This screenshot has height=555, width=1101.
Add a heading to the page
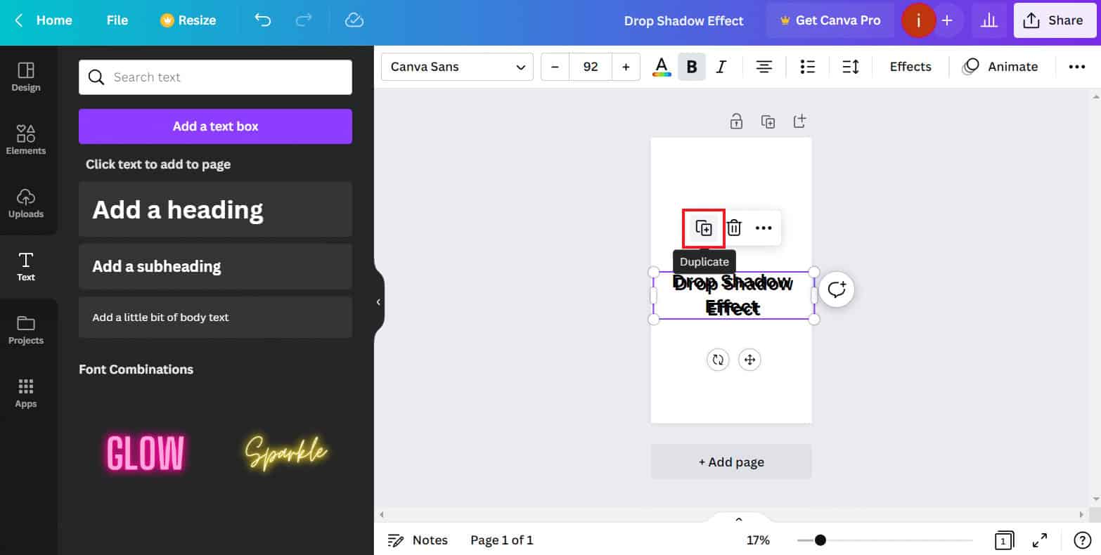click(215, 209)
